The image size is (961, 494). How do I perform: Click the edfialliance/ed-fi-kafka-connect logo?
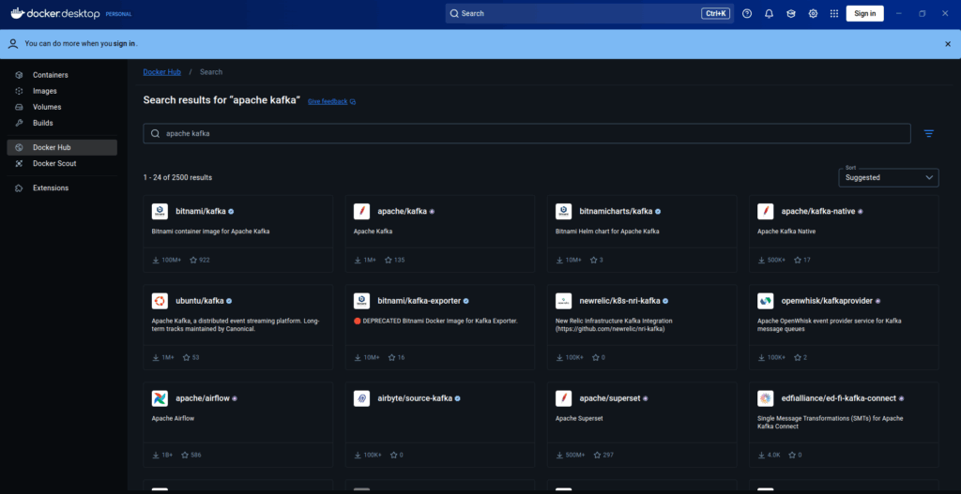pos(766,398)
